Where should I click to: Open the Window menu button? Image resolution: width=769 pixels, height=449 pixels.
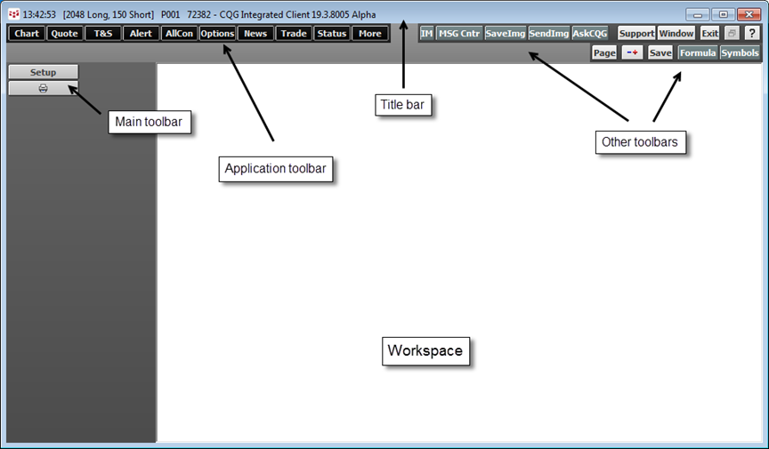coord(677,33)
